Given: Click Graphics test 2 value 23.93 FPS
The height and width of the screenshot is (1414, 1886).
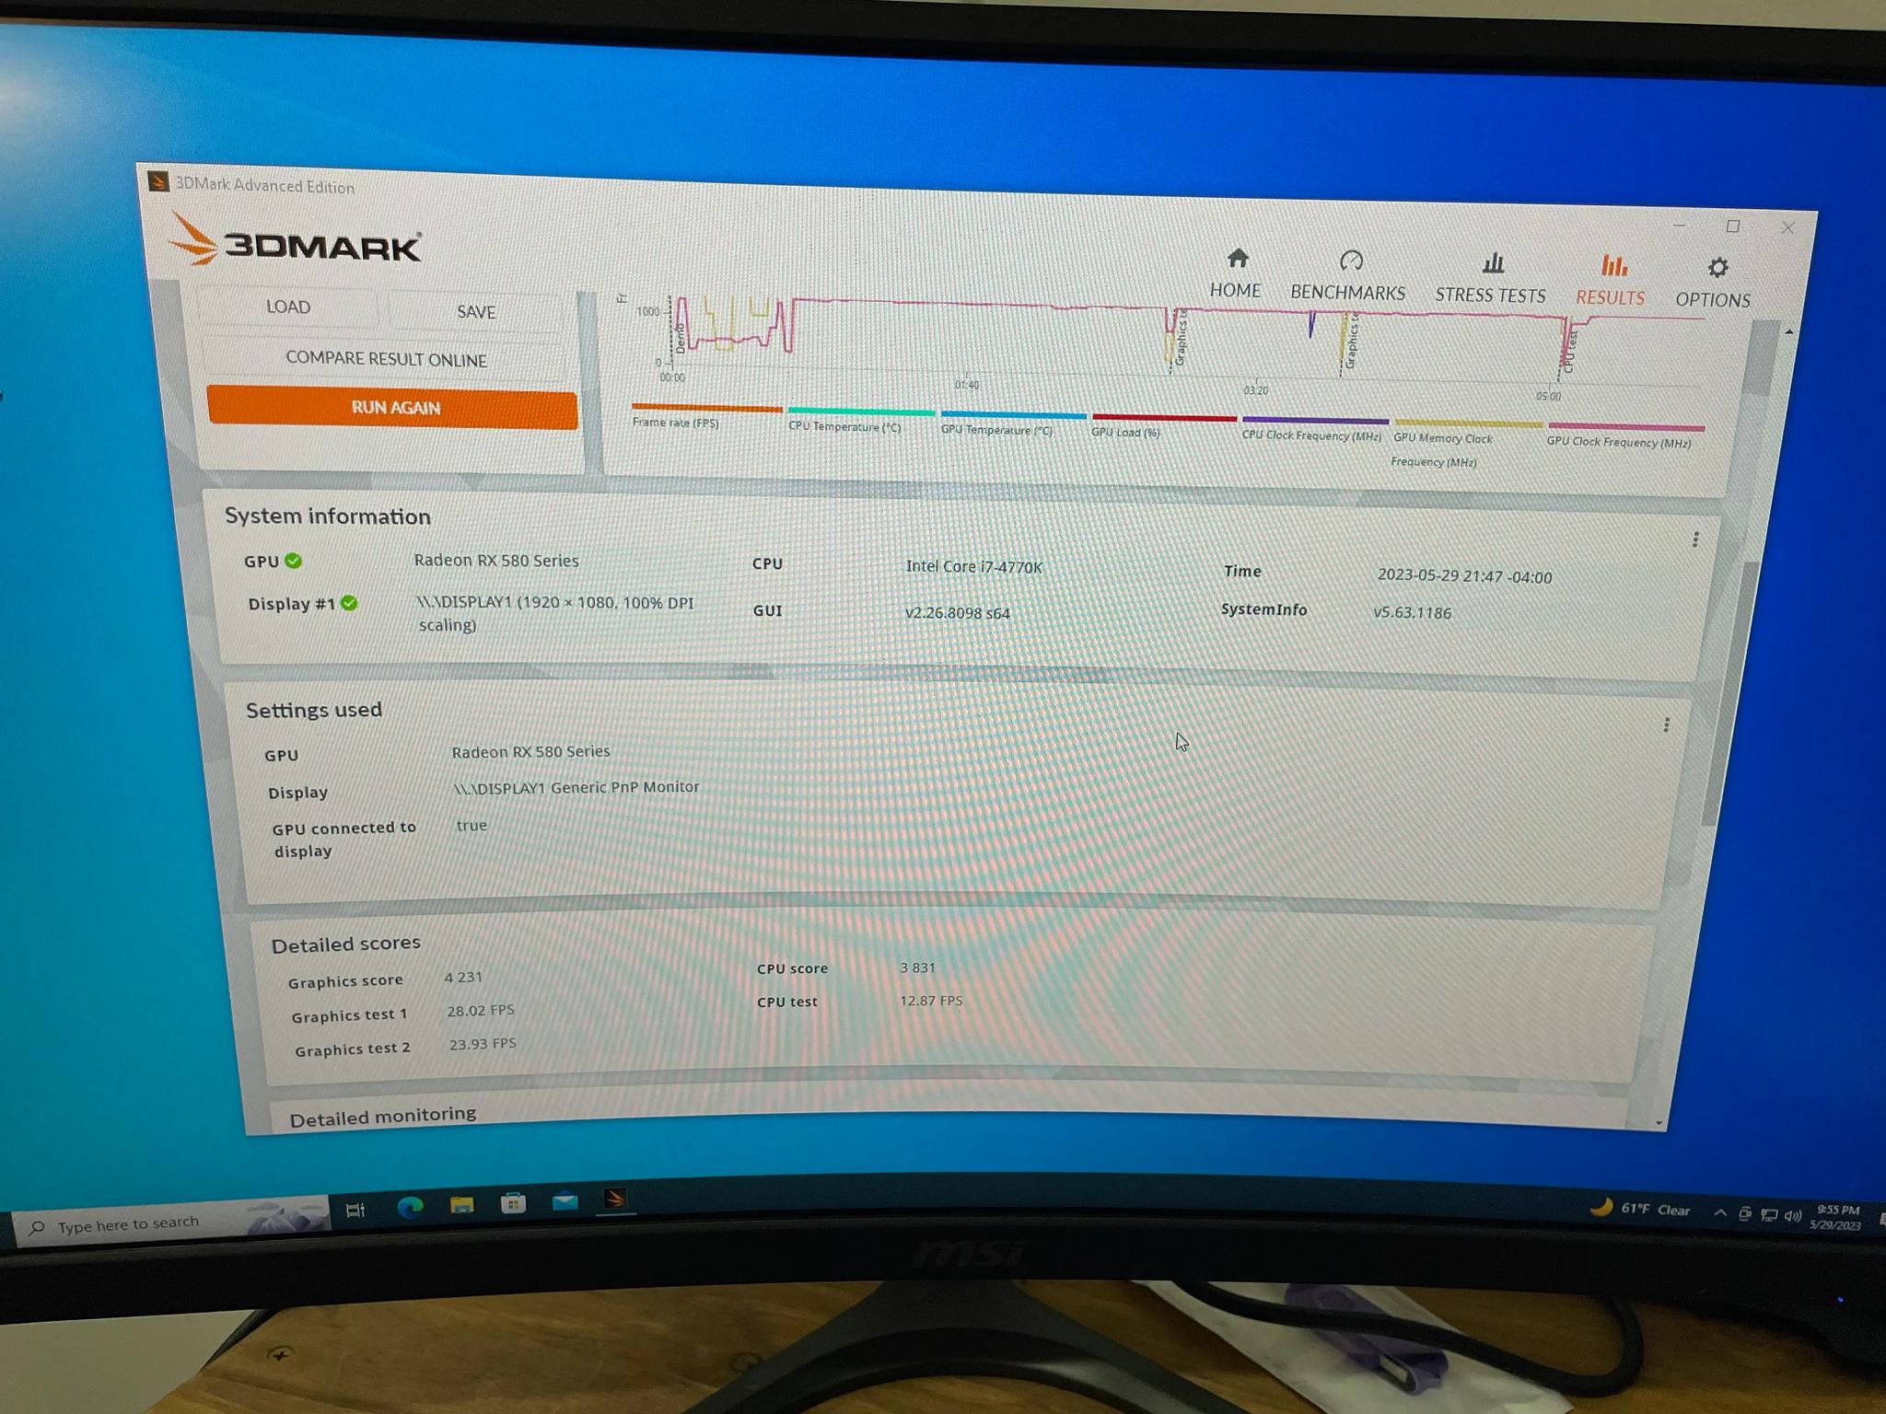Looking at the screenshot, I should 483,1044.
